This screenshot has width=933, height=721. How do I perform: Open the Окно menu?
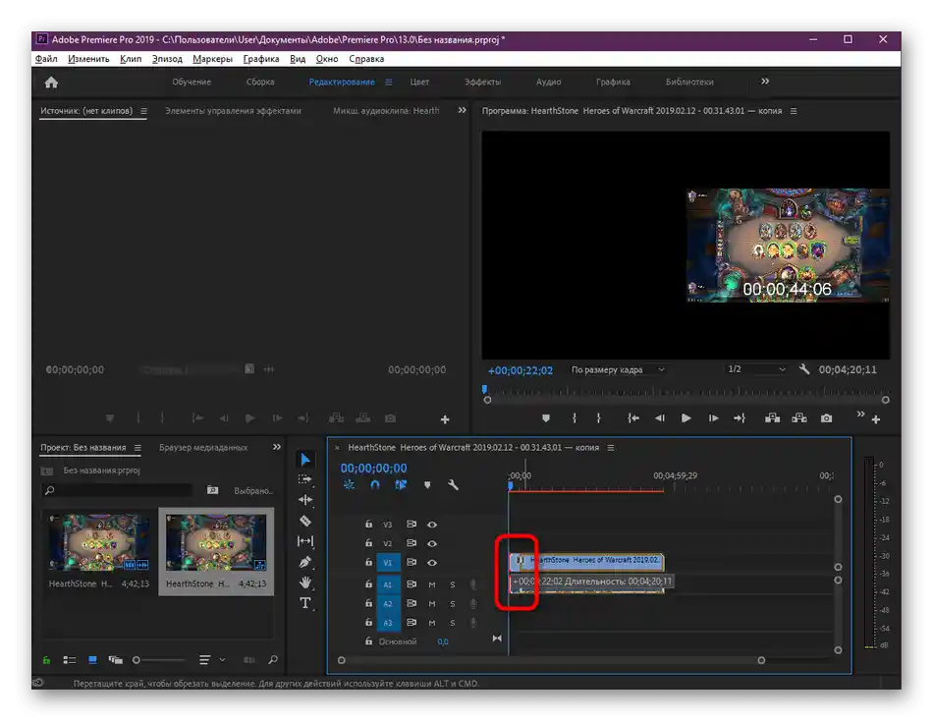click(x=327, y=58)
